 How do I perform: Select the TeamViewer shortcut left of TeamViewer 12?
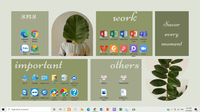click(25, 94)
